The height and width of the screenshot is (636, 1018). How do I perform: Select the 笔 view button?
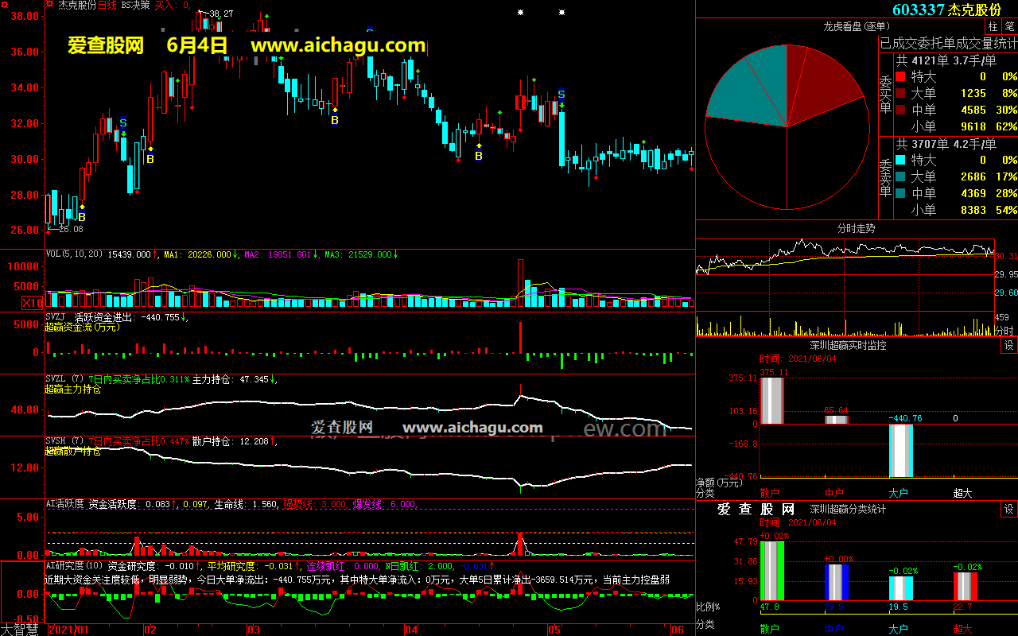click(1009, 26)
